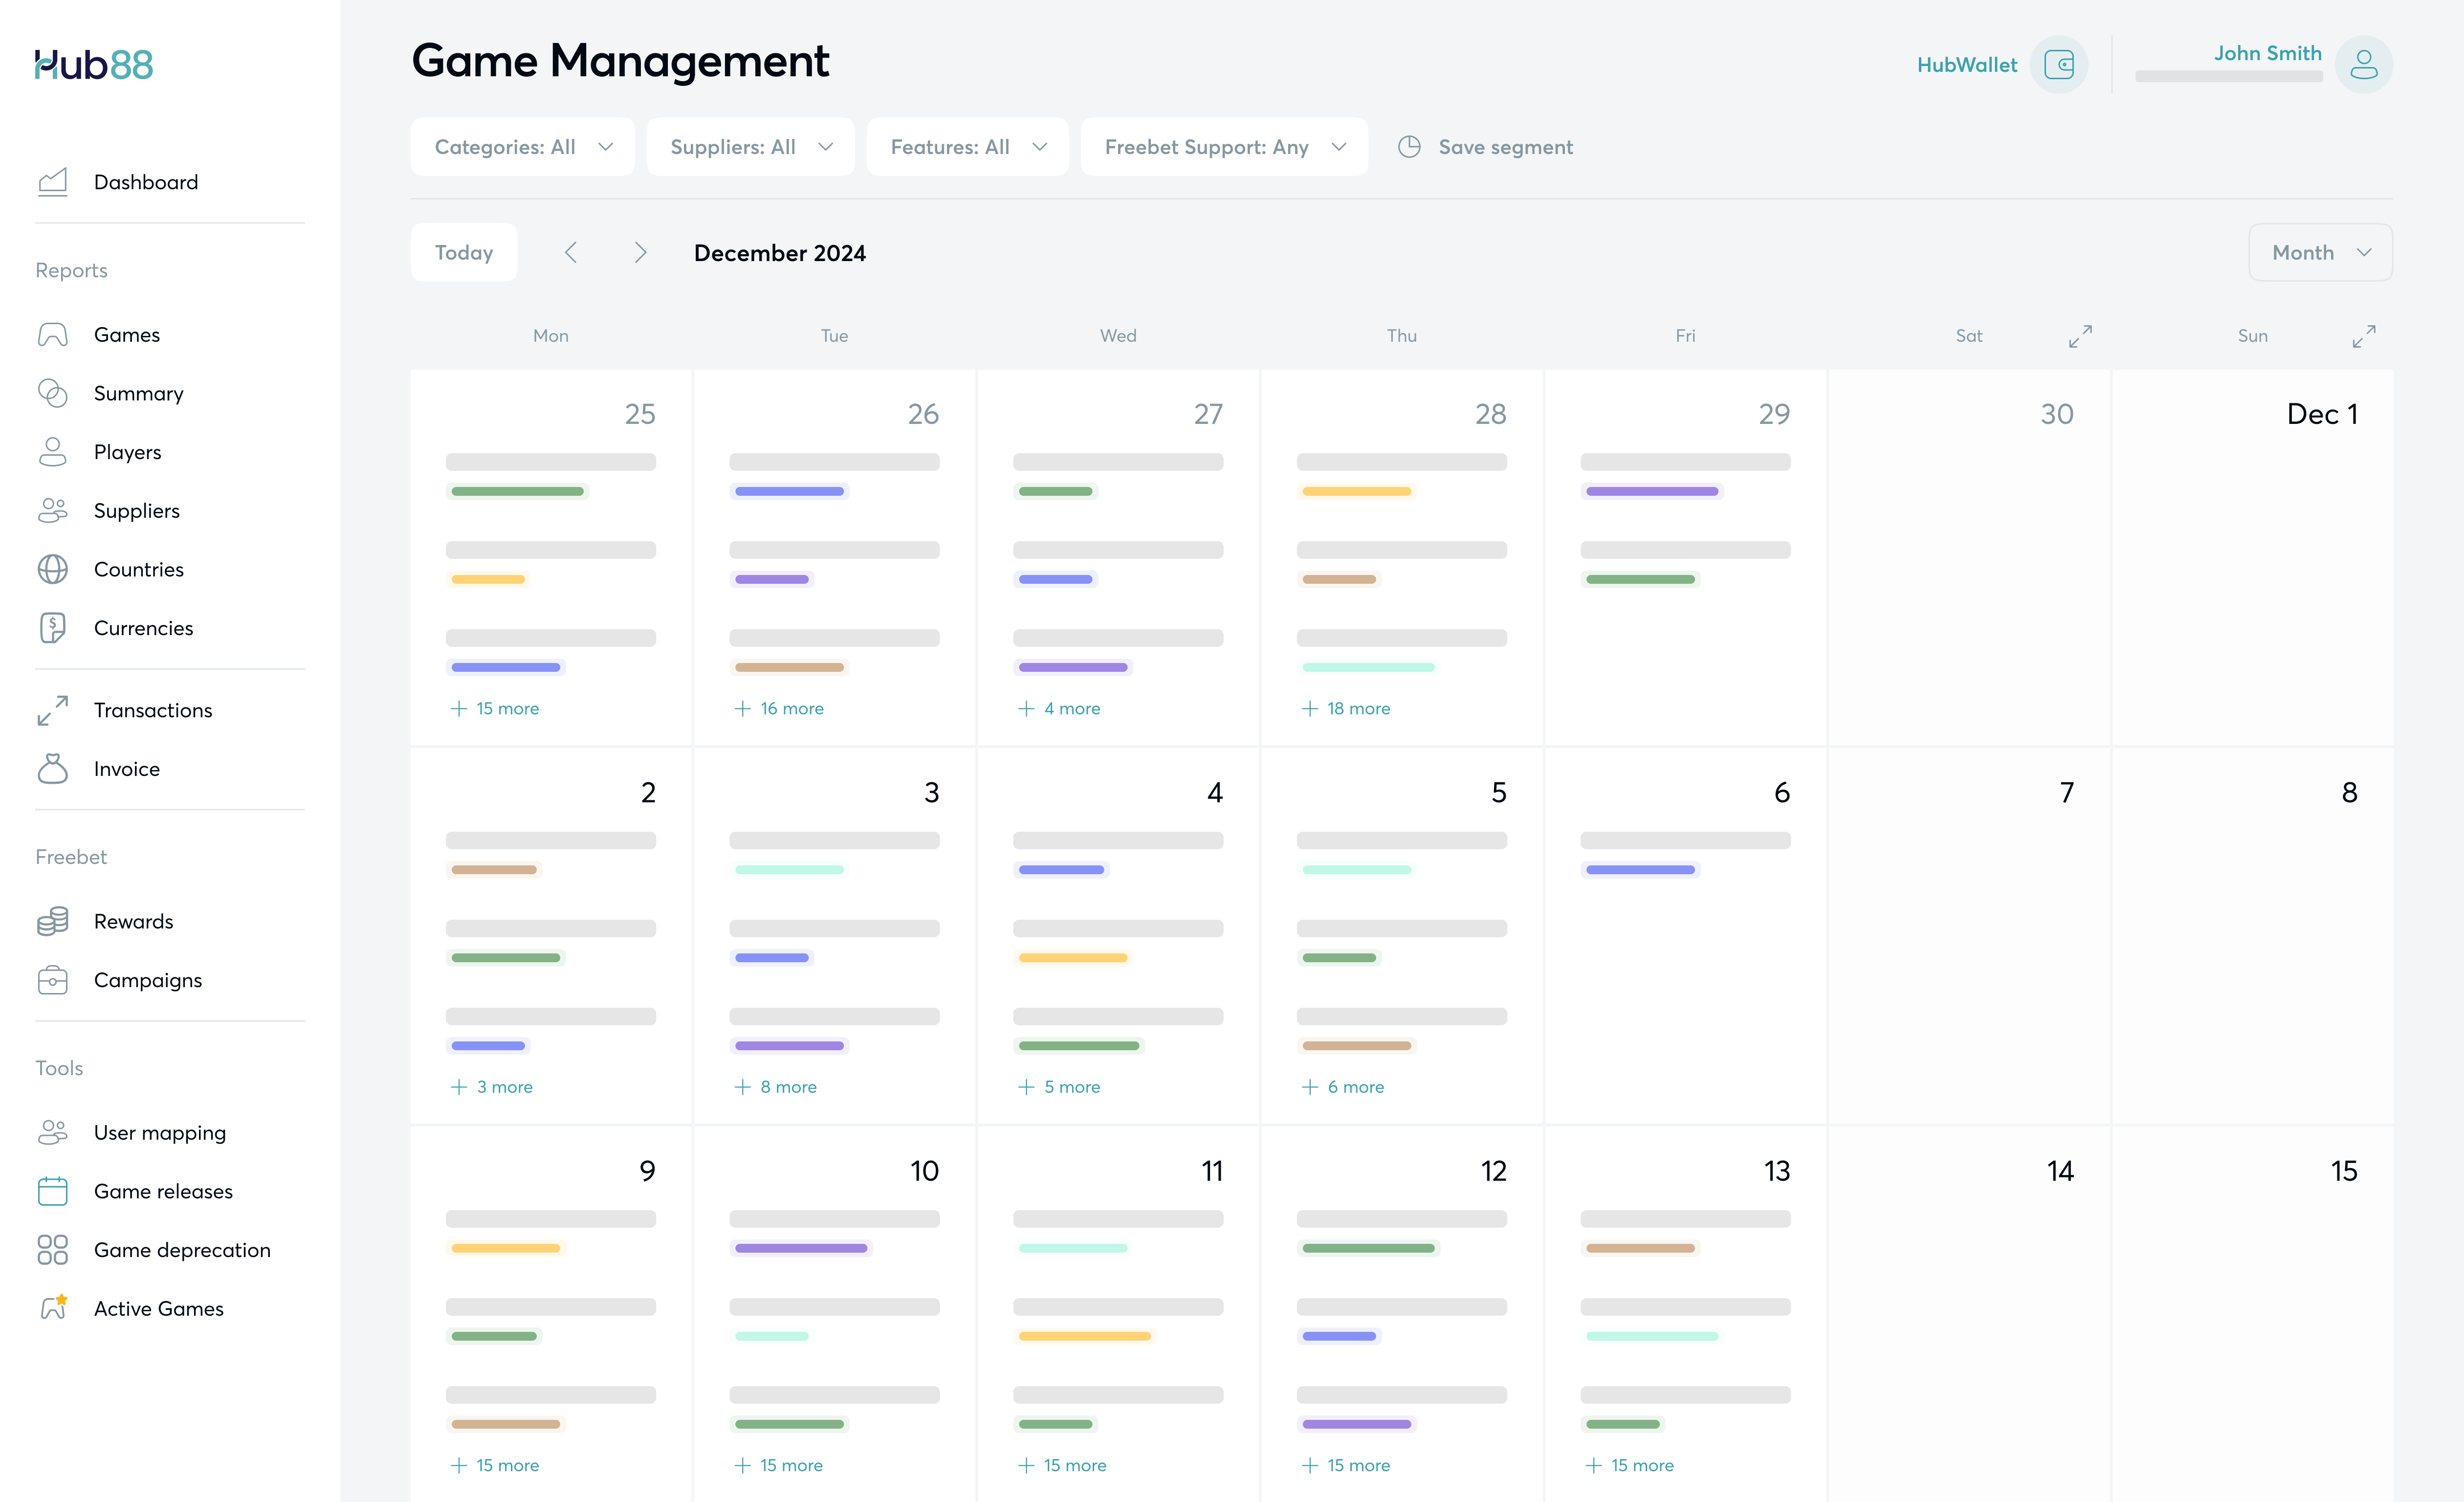
Task: Click the green event bar on the 25th
Action: coord(517,491)
